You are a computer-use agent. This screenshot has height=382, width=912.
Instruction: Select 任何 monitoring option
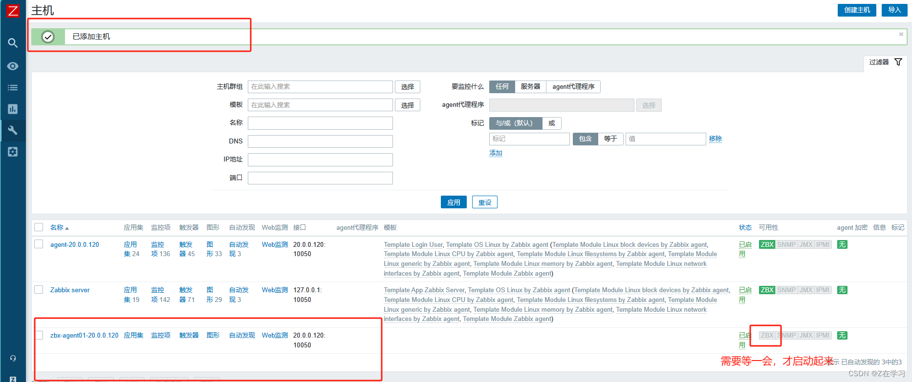[x=502, y=86]
